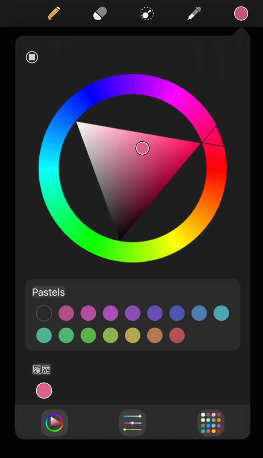Pick the yellow-olive Pastels swatch
This screenshot has height=458, width=263.
[133, 335]
